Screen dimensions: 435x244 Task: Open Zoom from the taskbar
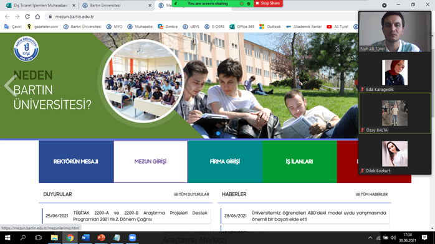tap(132, 238)
